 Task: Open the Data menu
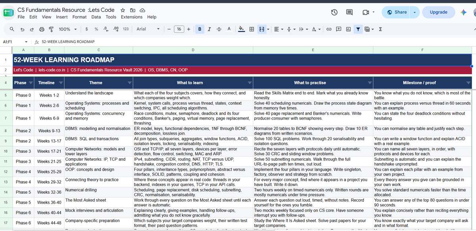(x=96, y=17)
